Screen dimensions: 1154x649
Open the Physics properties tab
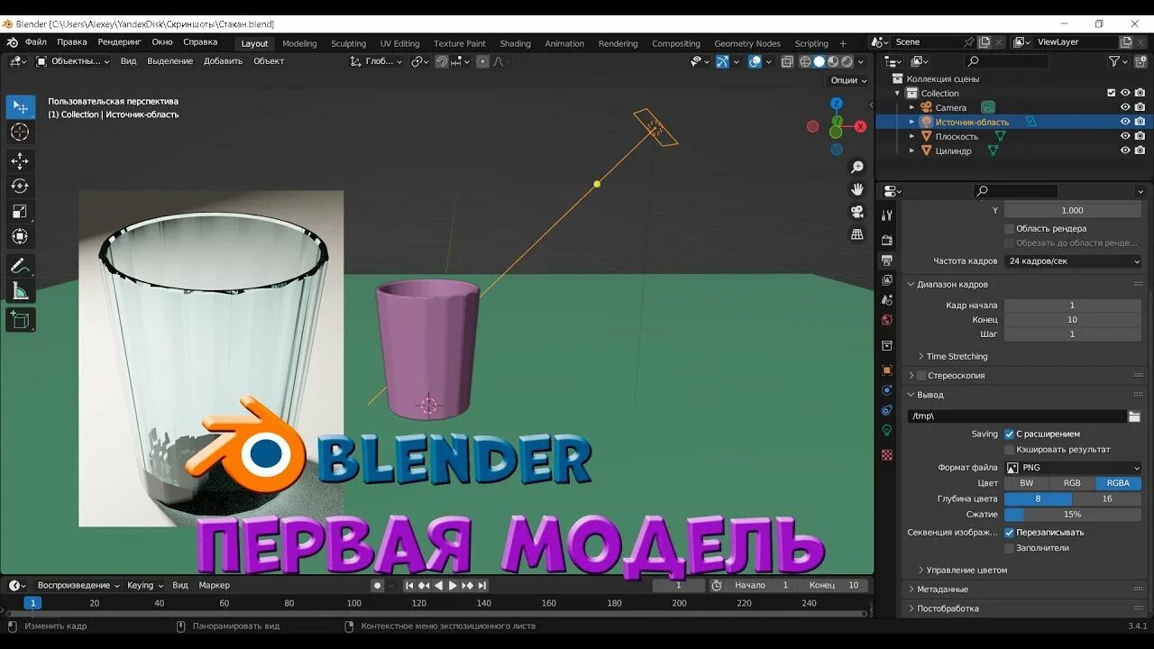coord(887,390)
